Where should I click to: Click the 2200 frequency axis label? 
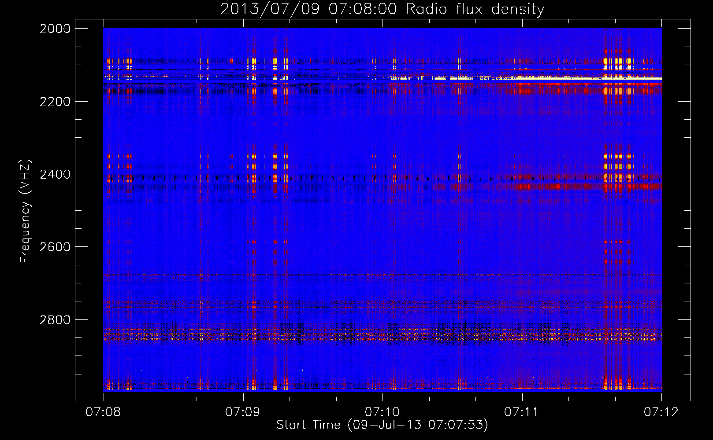55,102
